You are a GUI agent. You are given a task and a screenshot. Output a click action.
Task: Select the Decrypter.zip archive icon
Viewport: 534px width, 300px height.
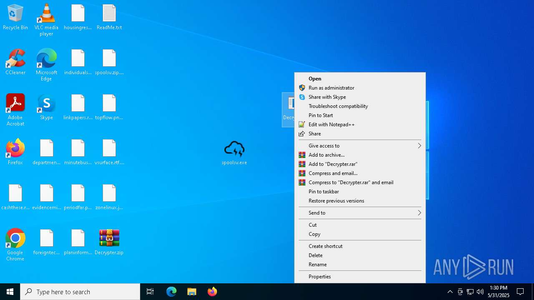[x=109, y=242]
